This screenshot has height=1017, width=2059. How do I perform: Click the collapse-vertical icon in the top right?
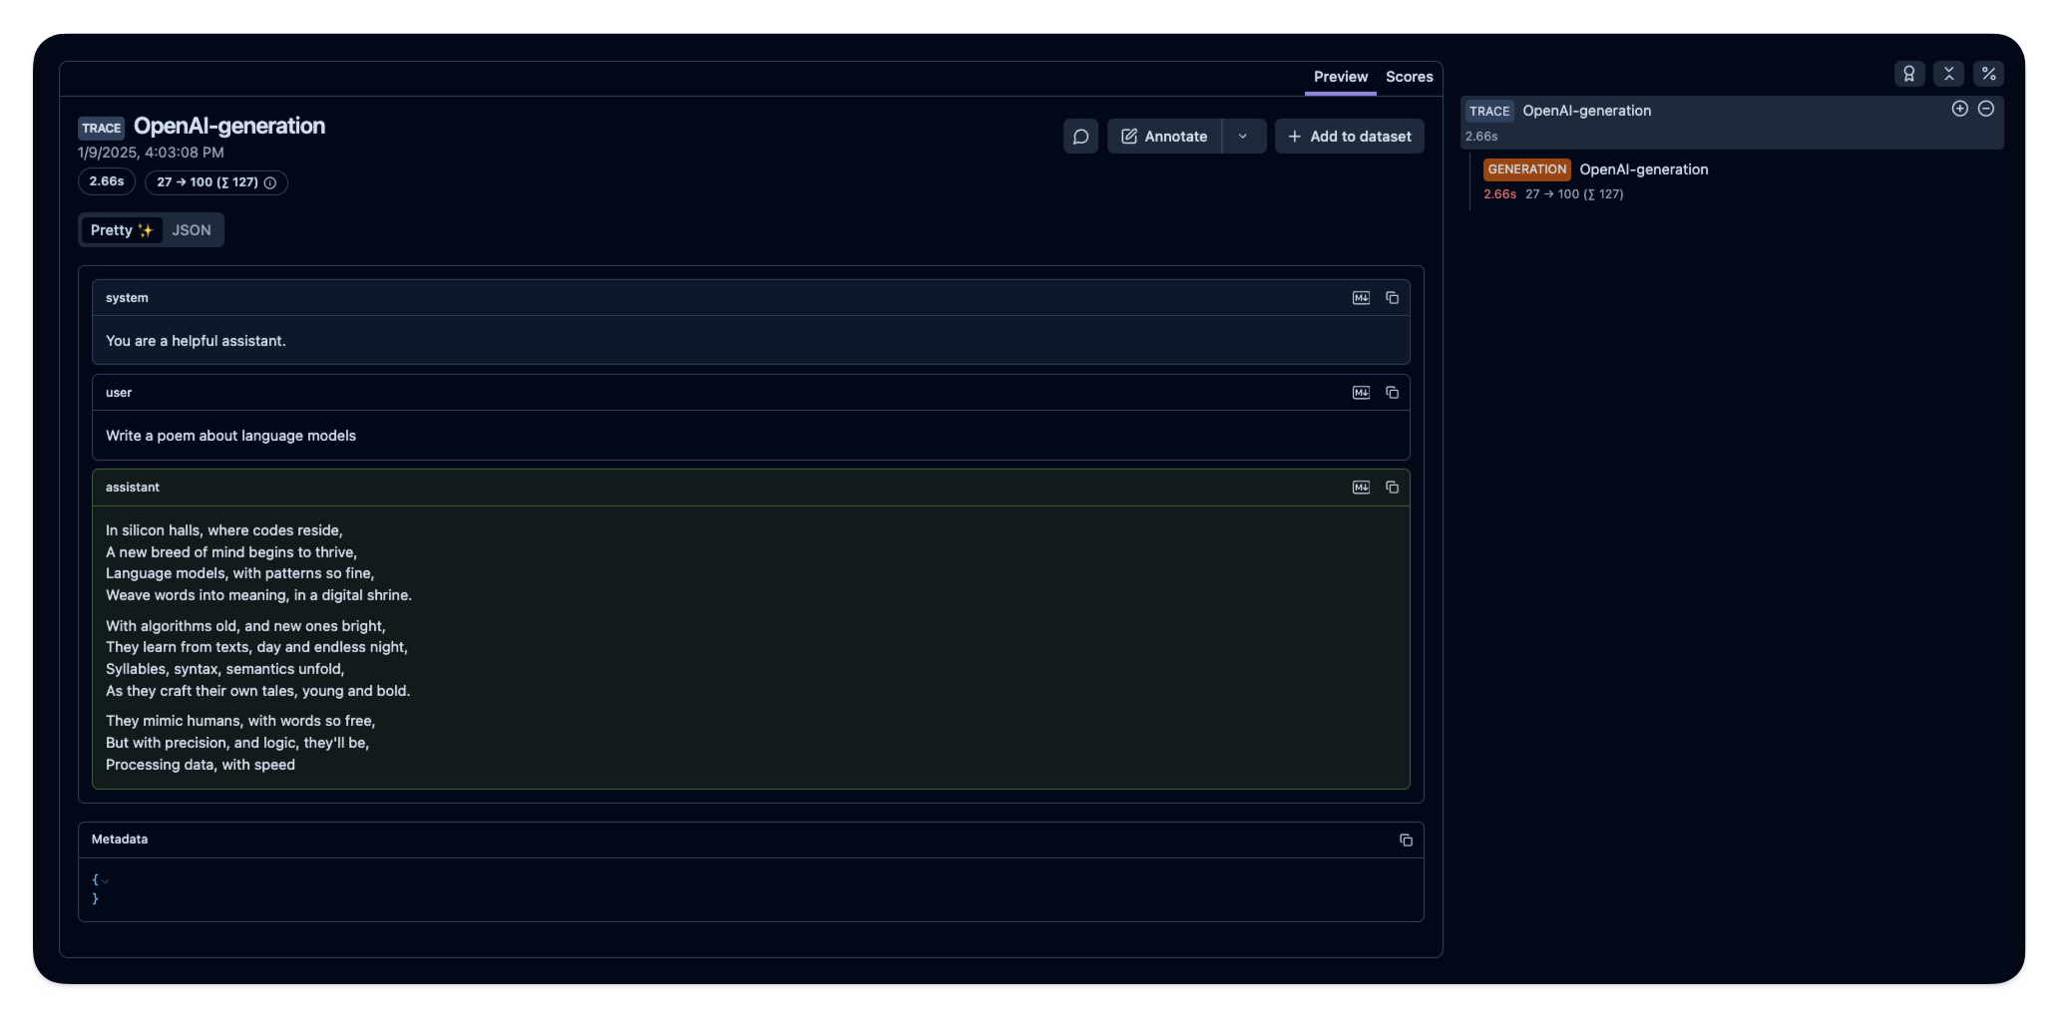coord(1949,73)
